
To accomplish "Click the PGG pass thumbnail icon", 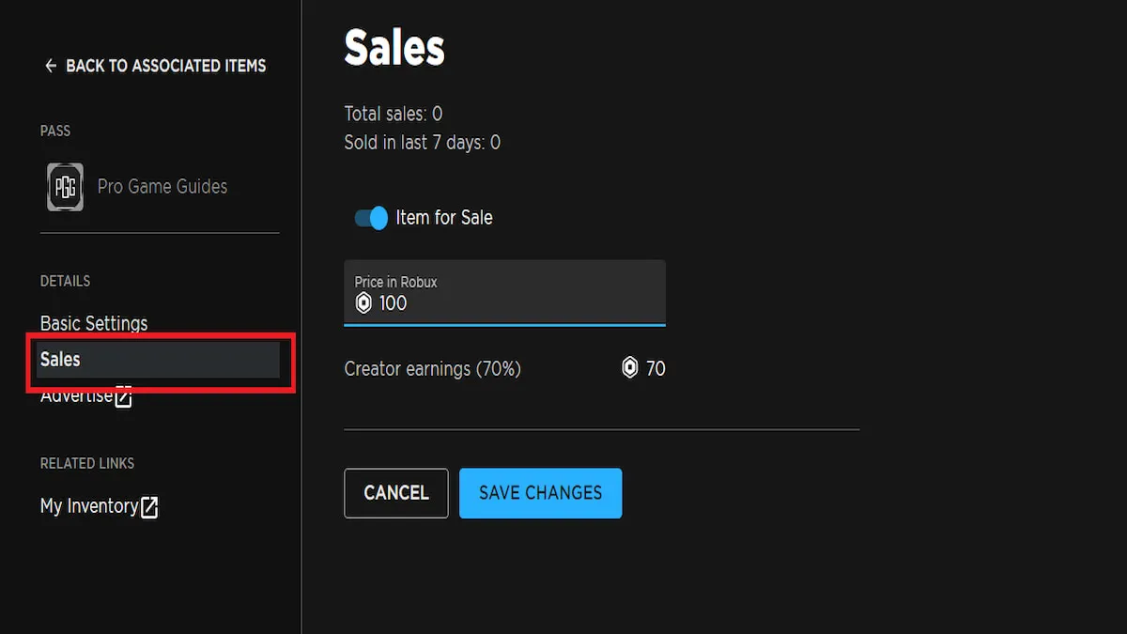I will coord(65,186).
